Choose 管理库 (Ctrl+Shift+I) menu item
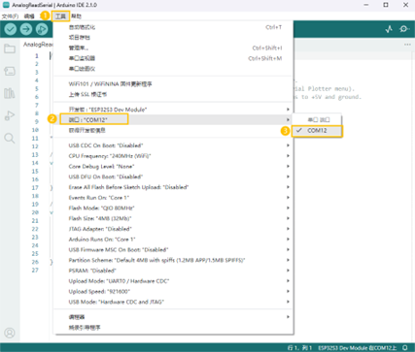 click(x=173, y=48)
